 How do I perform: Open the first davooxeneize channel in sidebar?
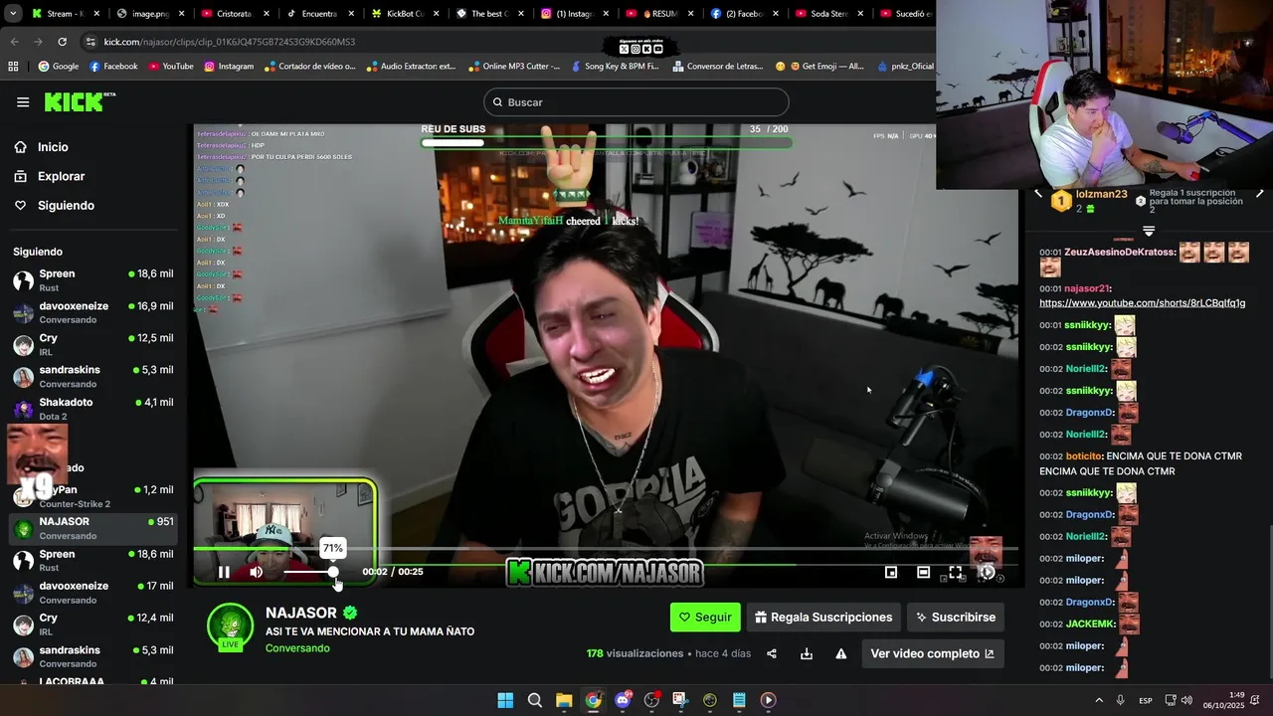pos(93,312)
